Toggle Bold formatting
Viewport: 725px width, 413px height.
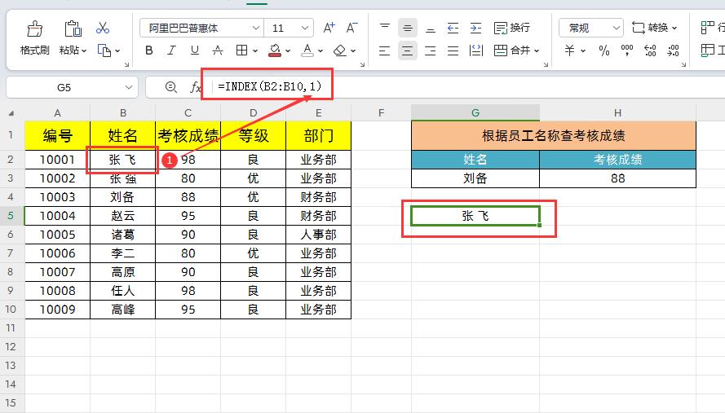pyautogui.click(x=149, y=51)
